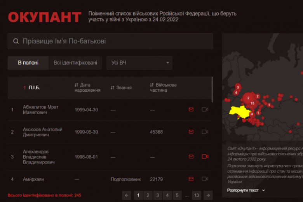The width and height of the screenshot is (303, 202).
Task: Click the video camera icon for Амирхаян
Action: pyautogui.click(x=205, y=179)
